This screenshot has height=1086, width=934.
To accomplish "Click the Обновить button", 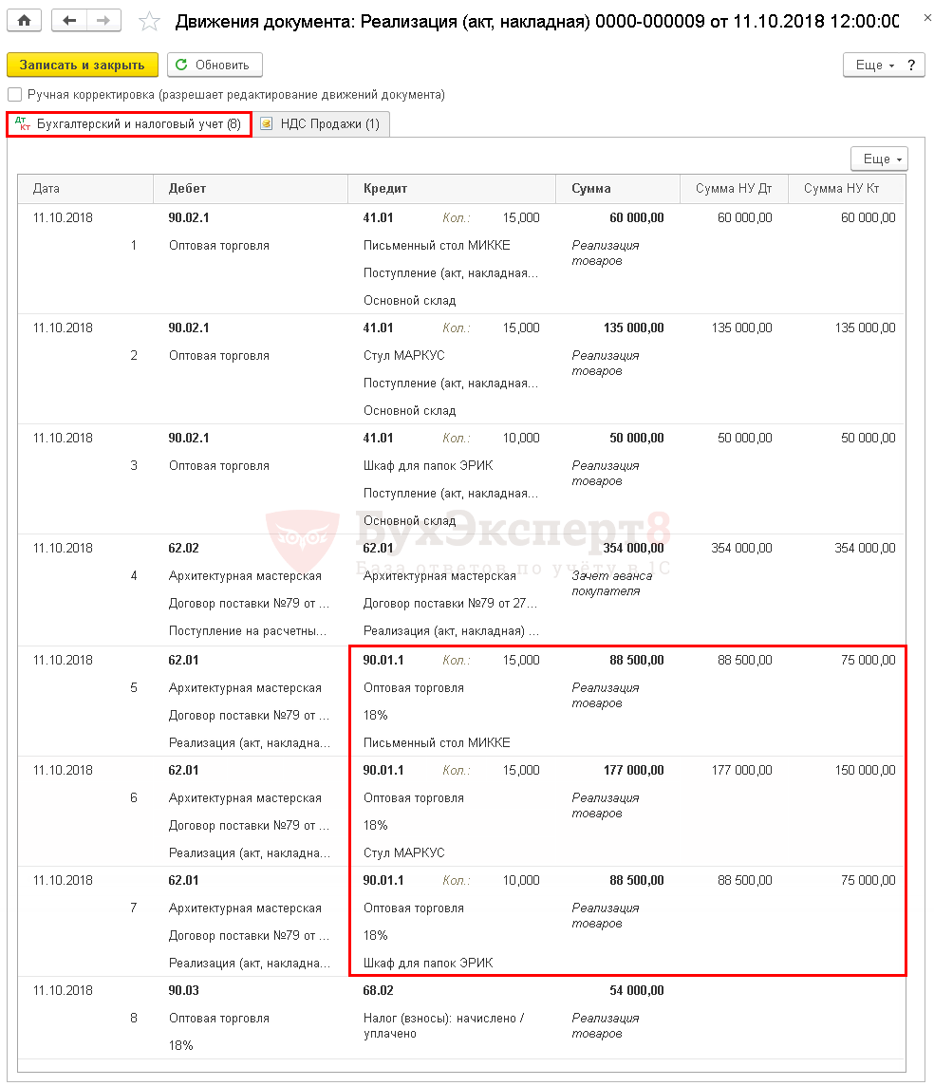I will (x=215, y=66).
